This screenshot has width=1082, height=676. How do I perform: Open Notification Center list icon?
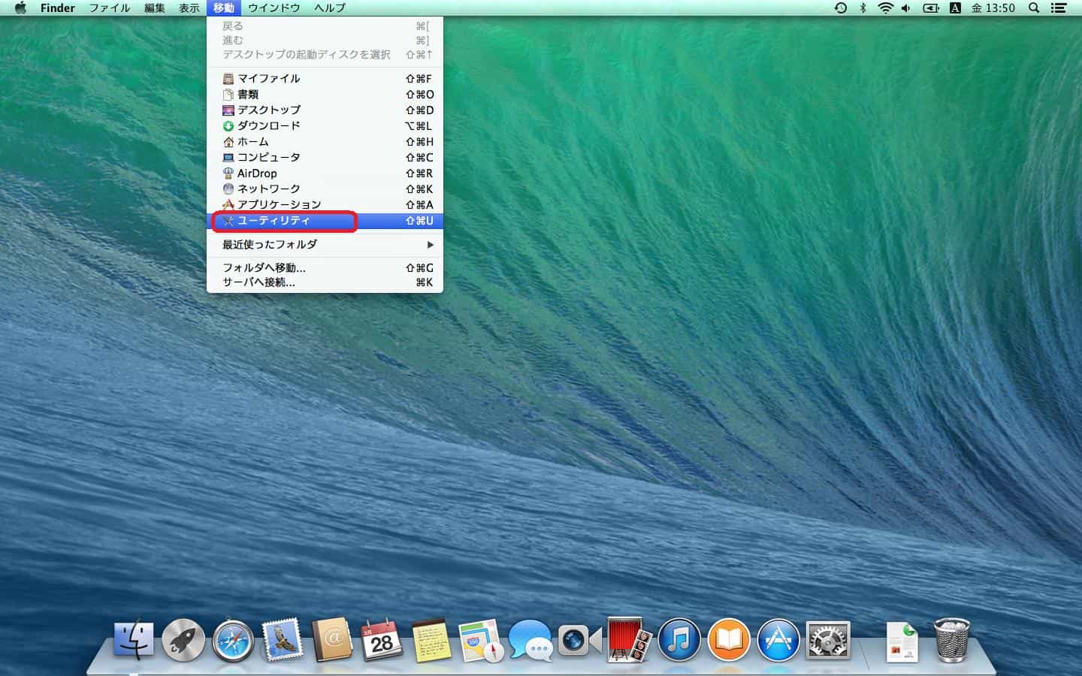(x=1058, y=8)
